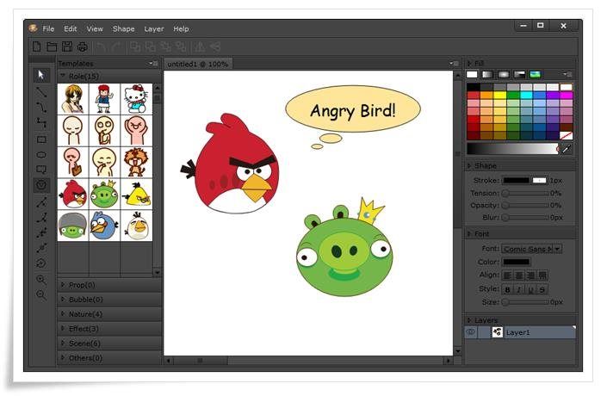607x396 pixels.
Task: Select the ellipse shape tool
Action: pyautogui.click(x=41, y=155)
